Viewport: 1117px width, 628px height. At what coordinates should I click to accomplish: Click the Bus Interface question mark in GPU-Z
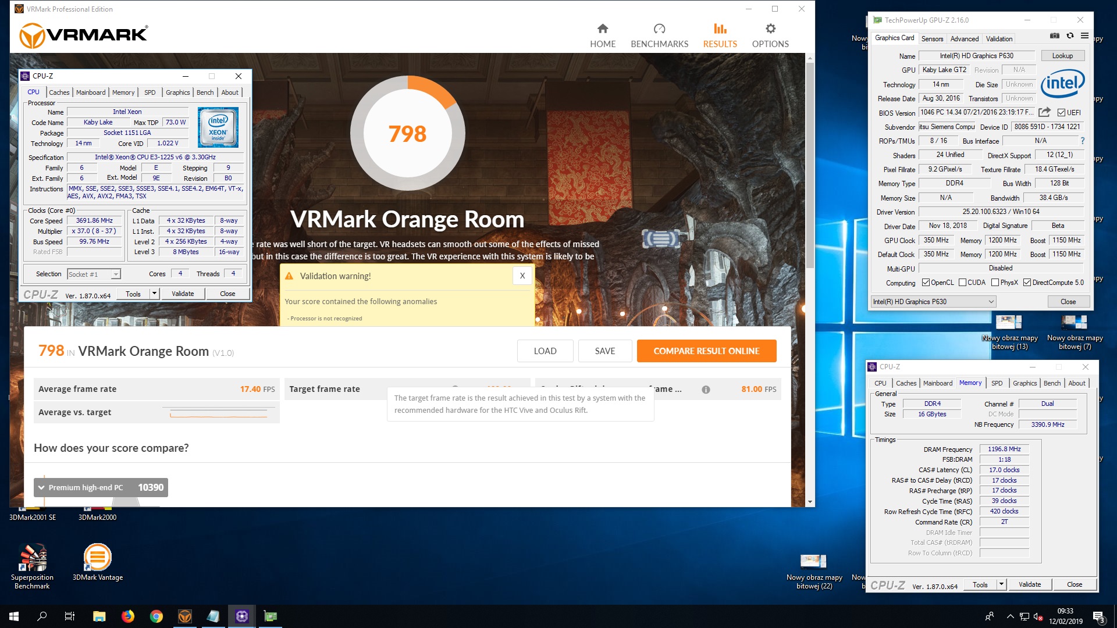point(1083,141)
